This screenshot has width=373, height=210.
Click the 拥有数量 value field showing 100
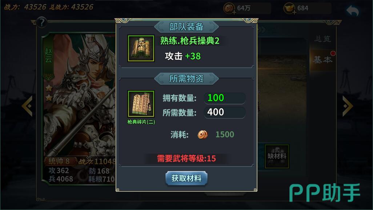tap(225, 98)
